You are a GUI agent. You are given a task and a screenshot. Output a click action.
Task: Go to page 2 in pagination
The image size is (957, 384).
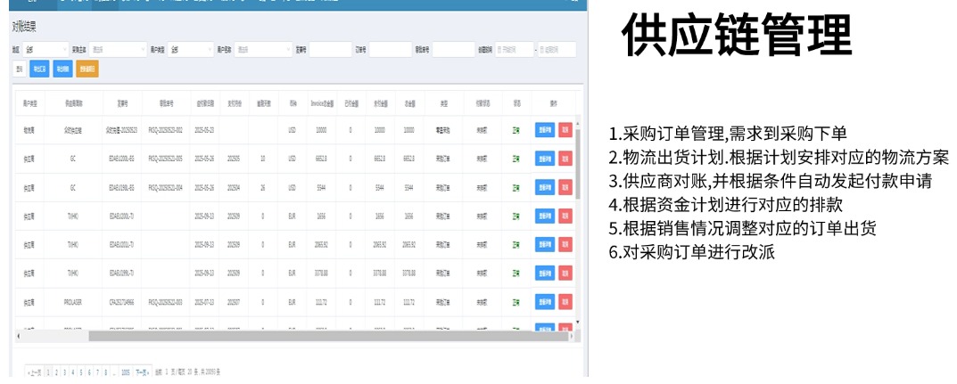56,372
